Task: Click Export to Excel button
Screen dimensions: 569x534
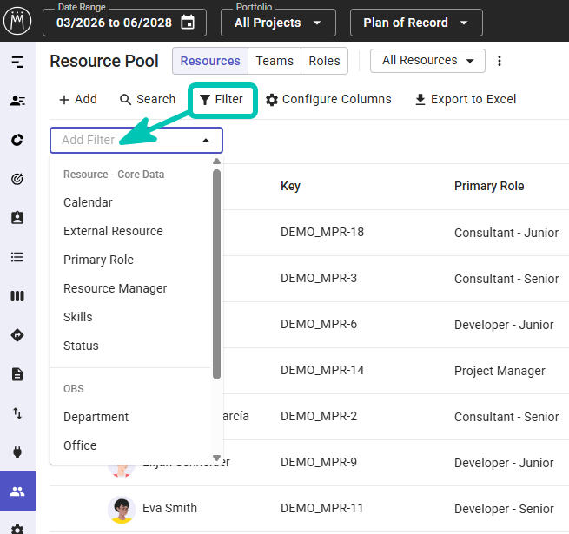Action: pyautogui.click(x=466, y=99)
